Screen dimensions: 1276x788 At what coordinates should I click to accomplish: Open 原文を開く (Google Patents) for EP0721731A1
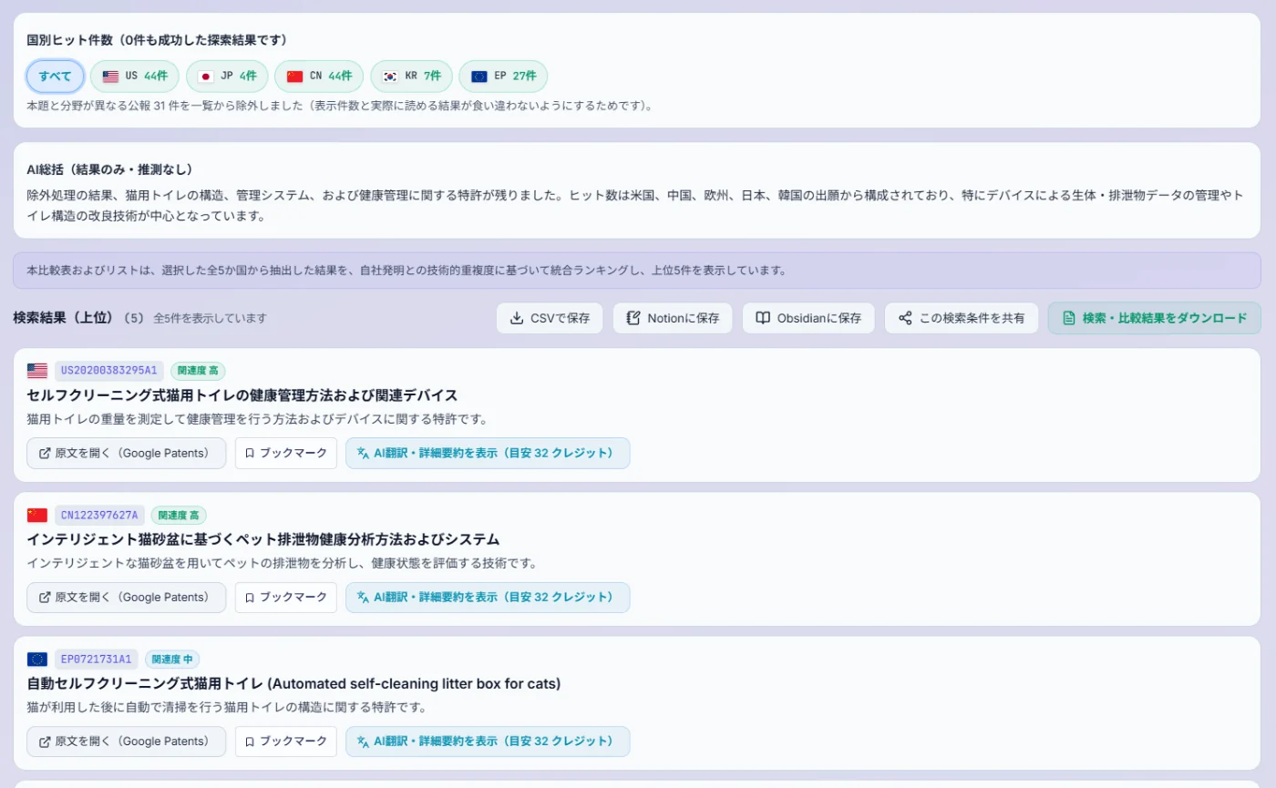[x=127, y=741]
